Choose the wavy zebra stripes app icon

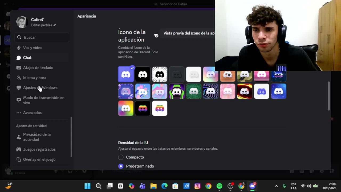pos(210,91)
